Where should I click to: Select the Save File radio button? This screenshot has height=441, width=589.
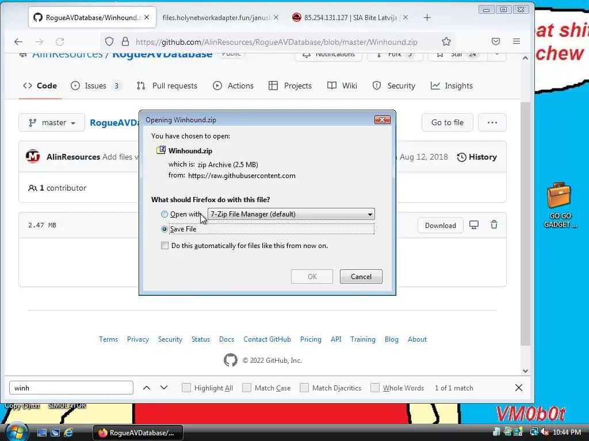coord(164,229)
